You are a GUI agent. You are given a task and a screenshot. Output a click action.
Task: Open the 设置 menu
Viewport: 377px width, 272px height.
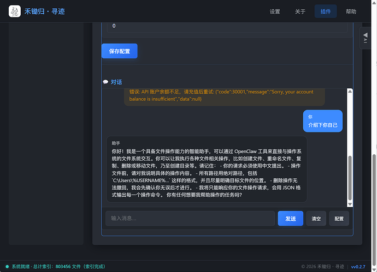[275, 11]
